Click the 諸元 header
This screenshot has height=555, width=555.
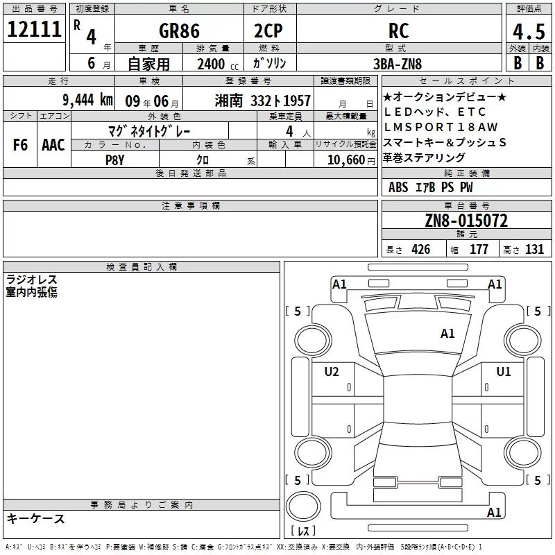click(x=466, y=234)
